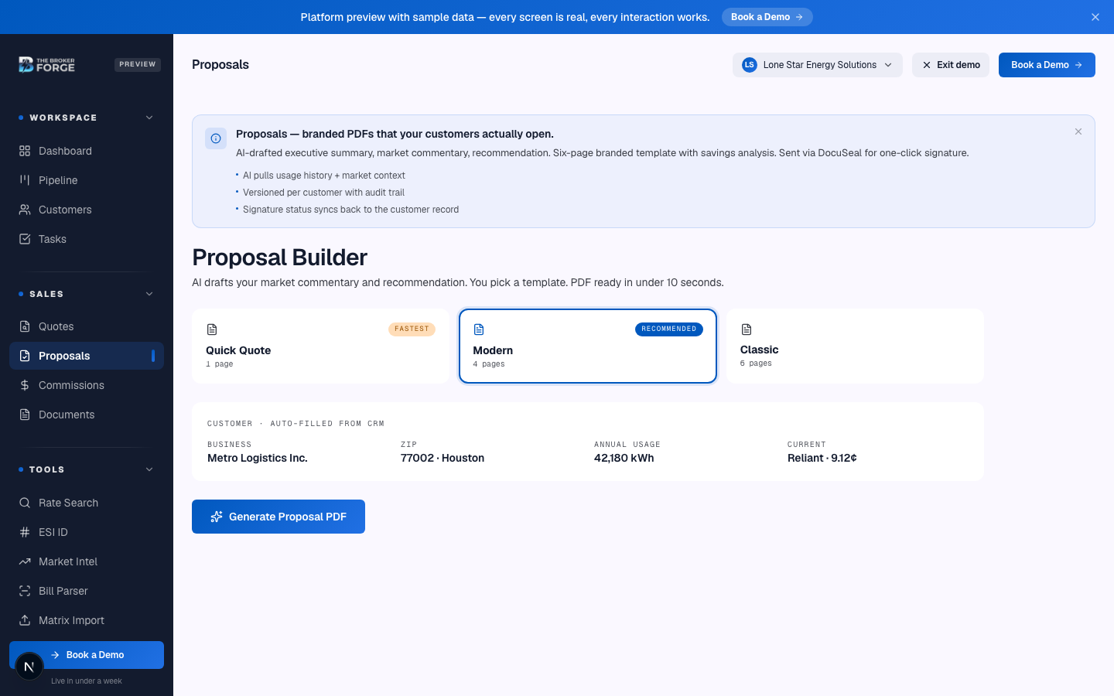Viewport: 1114px width, 696px height.
Task: Click the Matrix Import upload icon
Action: point(25,620)
